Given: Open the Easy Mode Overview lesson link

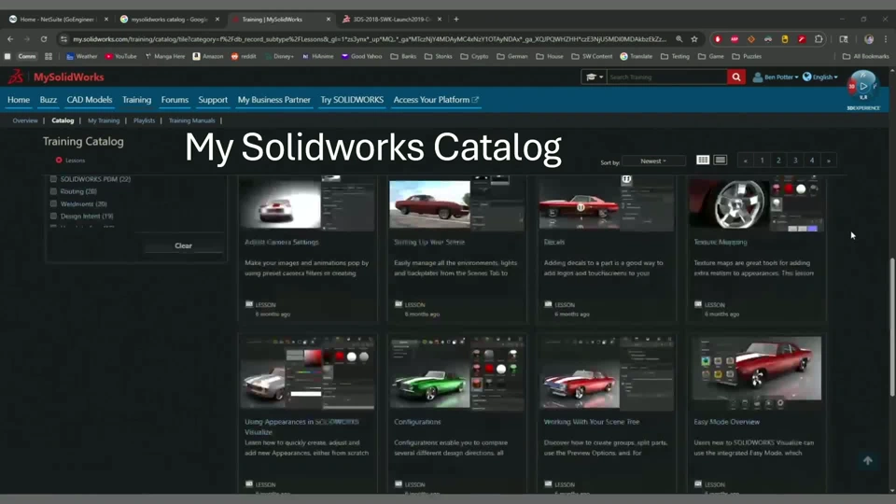Looking at the screenshot, I should pyautogui.click(x=727, y=422).
